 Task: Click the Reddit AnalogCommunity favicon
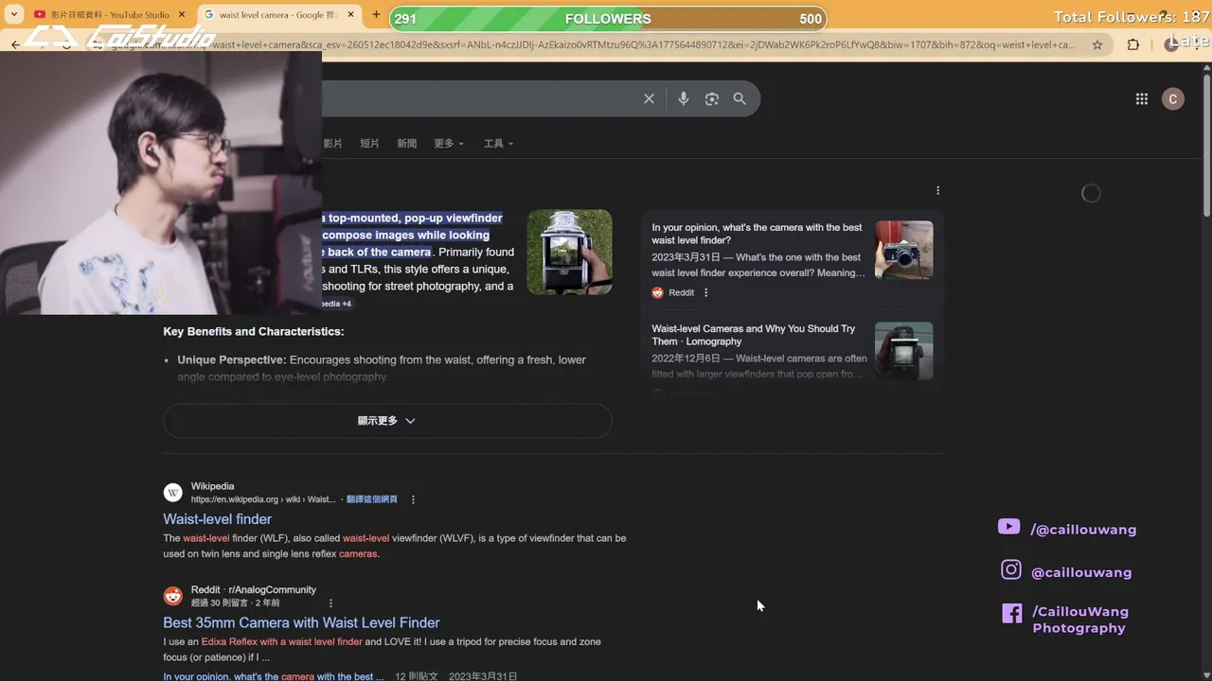(x=172, y=596)
